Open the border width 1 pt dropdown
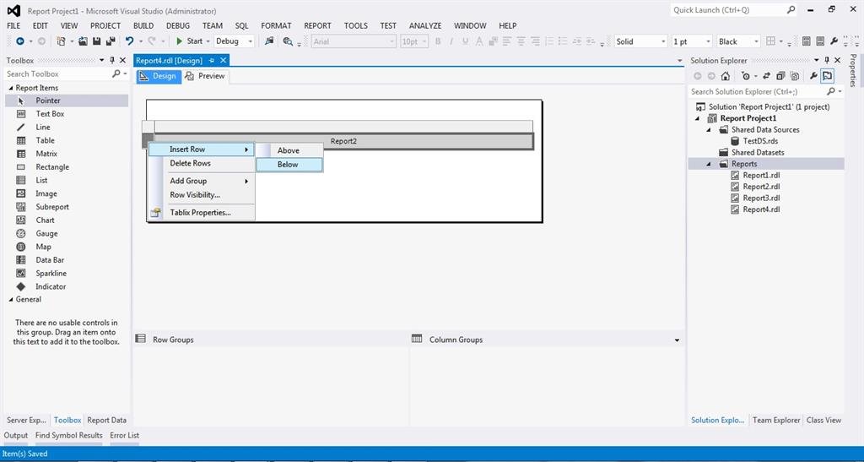 point(692,41)
